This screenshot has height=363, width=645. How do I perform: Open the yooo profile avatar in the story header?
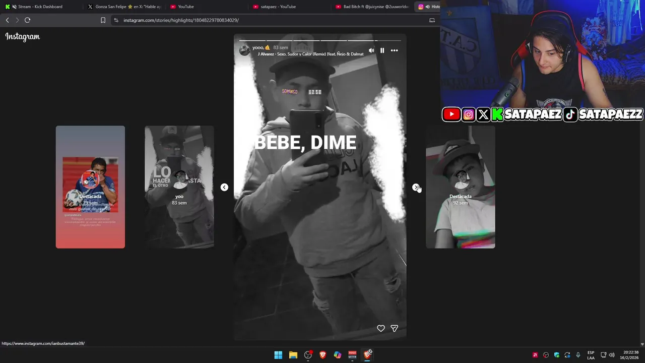click(x=244, y=50)
